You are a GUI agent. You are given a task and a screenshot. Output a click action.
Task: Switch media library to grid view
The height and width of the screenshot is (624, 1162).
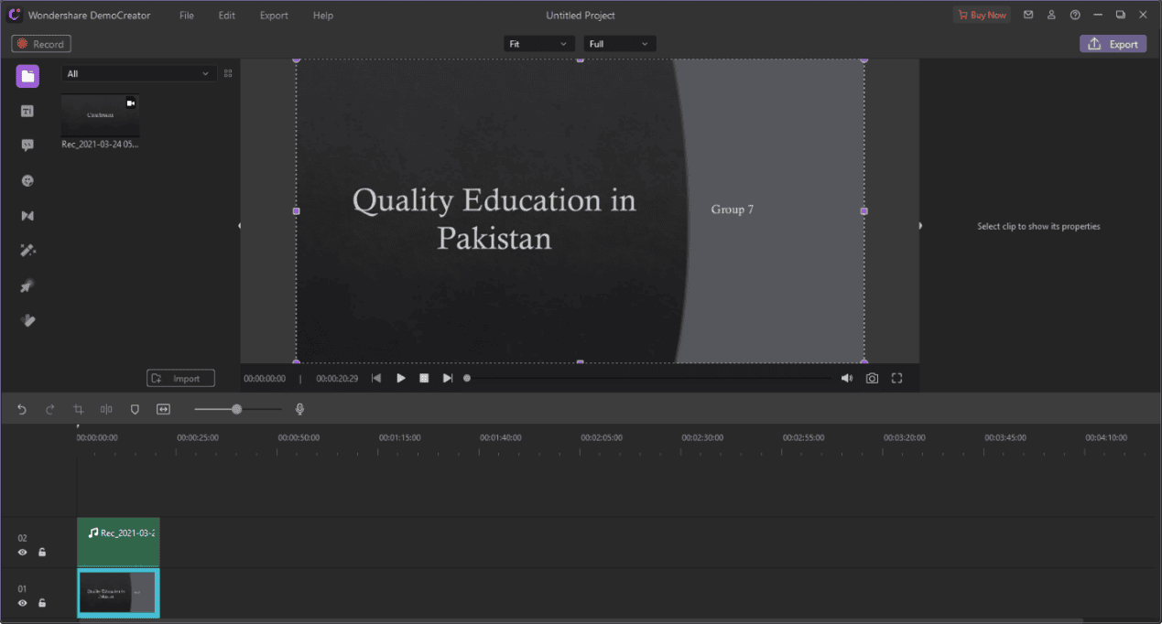point(228,73)
